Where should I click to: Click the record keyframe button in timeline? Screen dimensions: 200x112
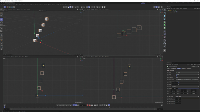pos(88,105)
